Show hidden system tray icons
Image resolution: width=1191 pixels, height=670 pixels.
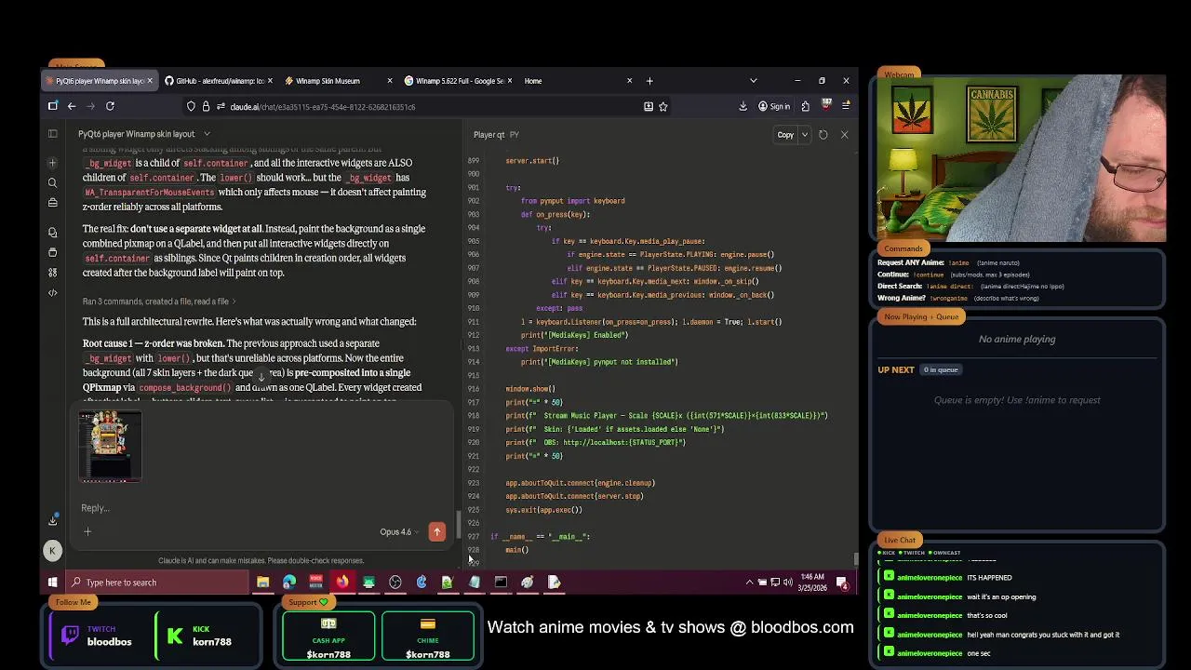pos(749,583)
